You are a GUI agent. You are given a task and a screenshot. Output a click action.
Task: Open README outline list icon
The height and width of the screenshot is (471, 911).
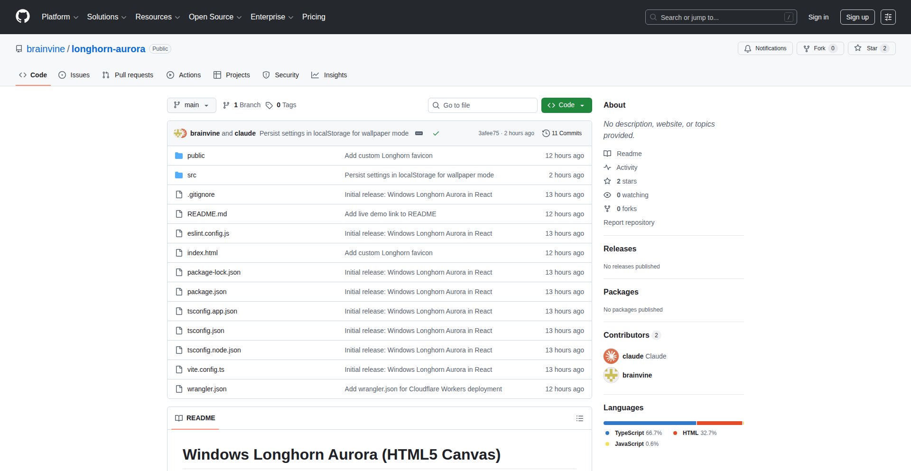click(x=579, y=418)
